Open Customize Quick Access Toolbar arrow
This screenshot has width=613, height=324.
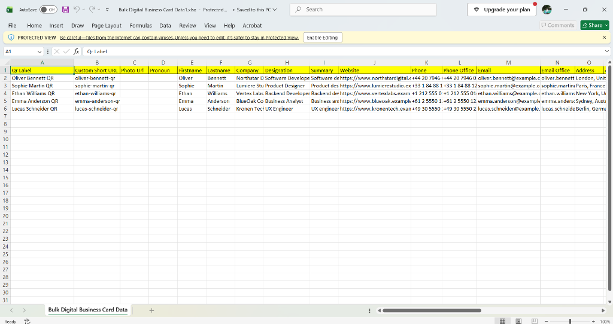[x=108, y=10]
